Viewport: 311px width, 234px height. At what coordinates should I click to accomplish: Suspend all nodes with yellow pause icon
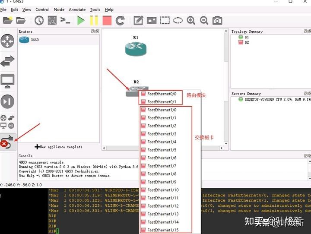94,20
